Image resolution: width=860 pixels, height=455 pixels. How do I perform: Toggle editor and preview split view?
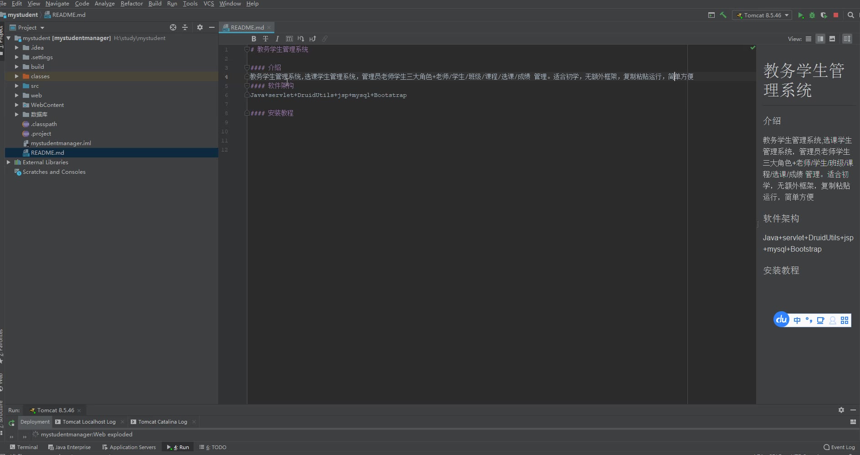click(x=820, y=39)
